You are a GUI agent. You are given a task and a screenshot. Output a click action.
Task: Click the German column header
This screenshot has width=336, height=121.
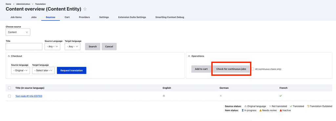click(x=224, y=88)
